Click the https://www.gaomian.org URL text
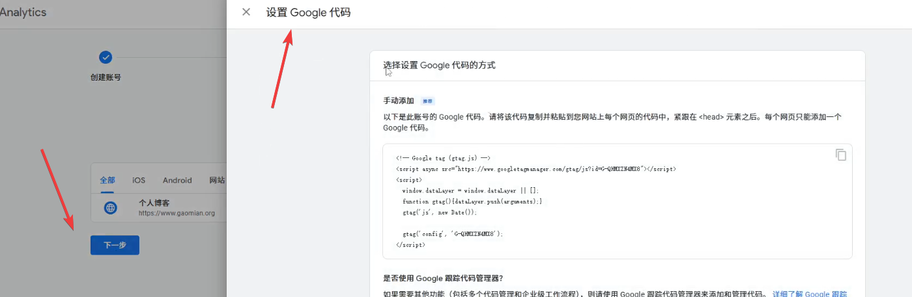Viewport: 912px width, 297px height. 177,213
